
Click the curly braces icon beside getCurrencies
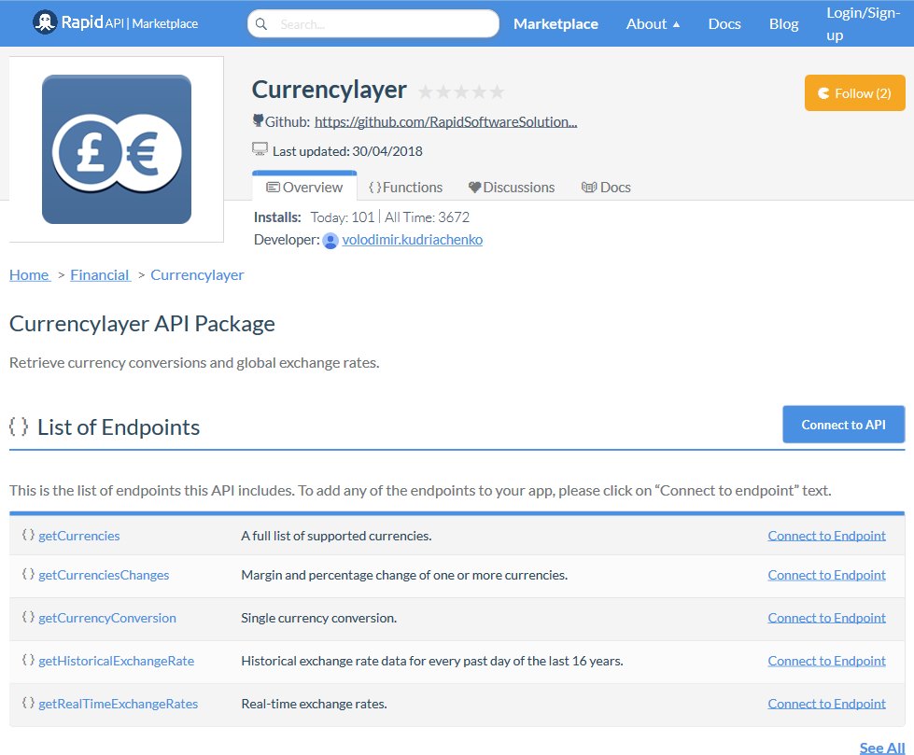[28, 535]
